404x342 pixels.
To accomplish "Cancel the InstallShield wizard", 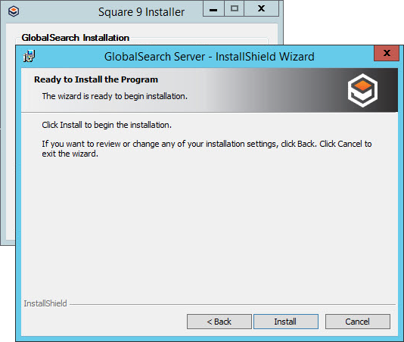I will 357,322.
